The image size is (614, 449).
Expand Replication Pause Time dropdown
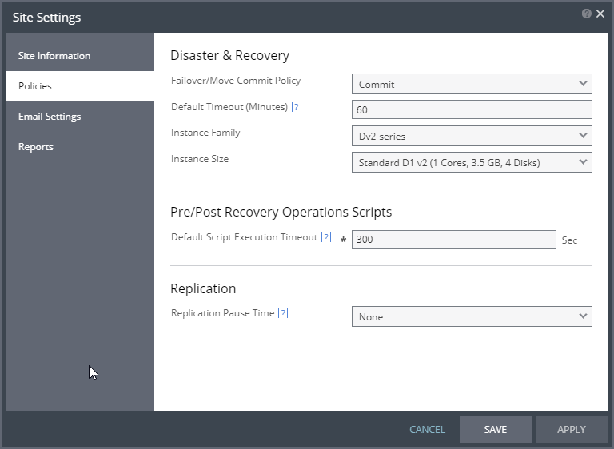tap(472, 316)
